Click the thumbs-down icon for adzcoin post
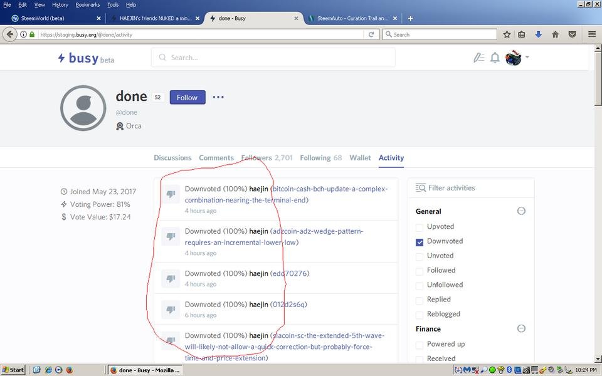602x376 pixels. (171, 236)
